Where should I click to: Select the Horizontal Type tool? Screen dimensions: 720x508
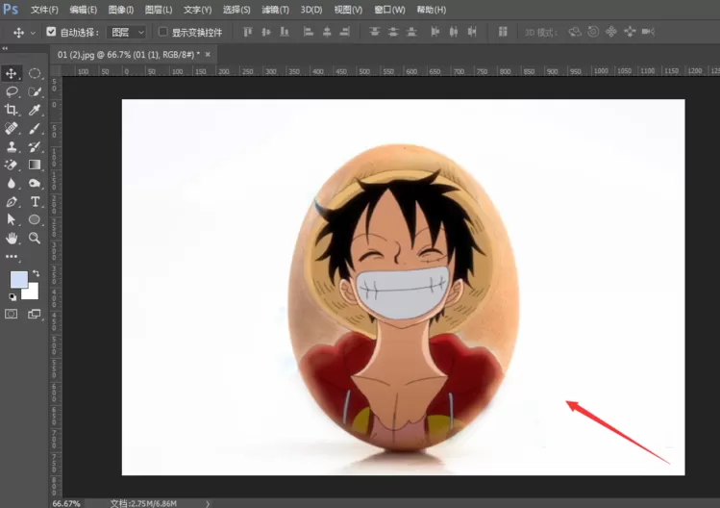tap(35, 201)
